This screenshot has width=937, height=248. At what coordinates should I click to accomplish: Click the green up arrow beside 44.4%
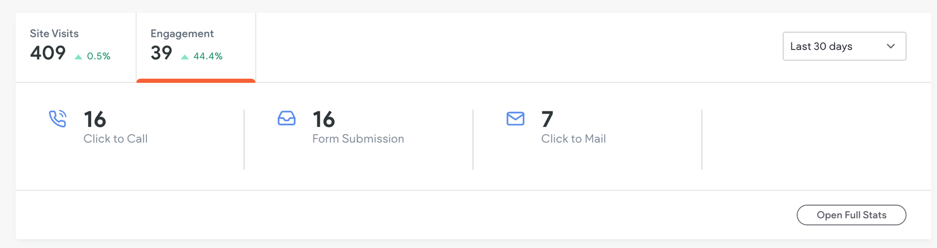184,57
